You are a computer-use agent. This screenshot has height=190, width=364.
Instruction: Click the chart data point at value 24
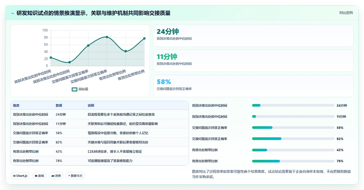click(51, 57)
